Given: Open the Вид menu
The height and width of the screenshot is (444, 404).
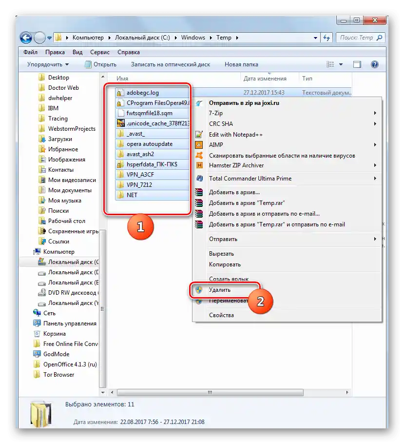Looking at the screenshot, I should [x=77, y=52].
